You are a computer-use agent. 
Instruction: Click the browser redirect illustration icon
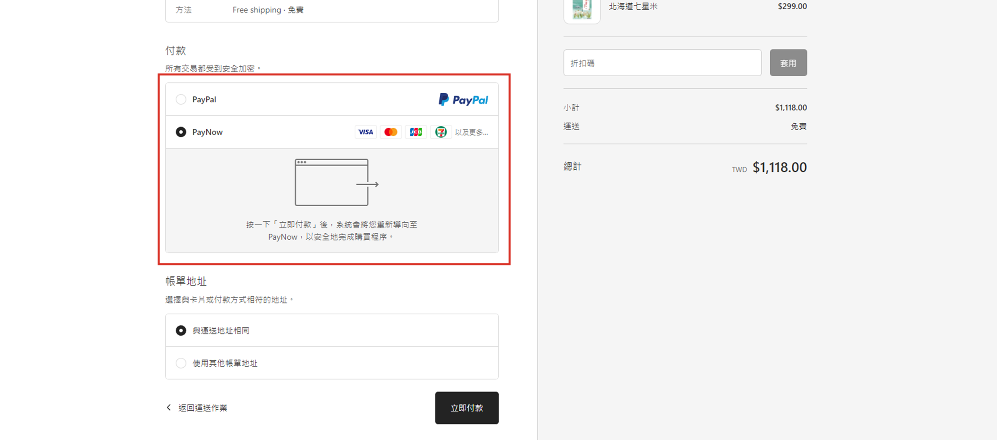coord(336,183)
